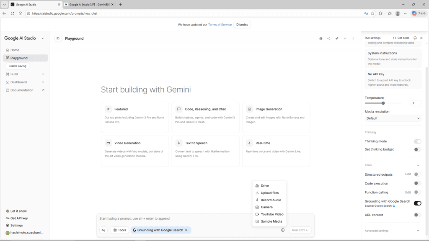
Task: Enable the Code execution toggle
Action: click(417, 183)
